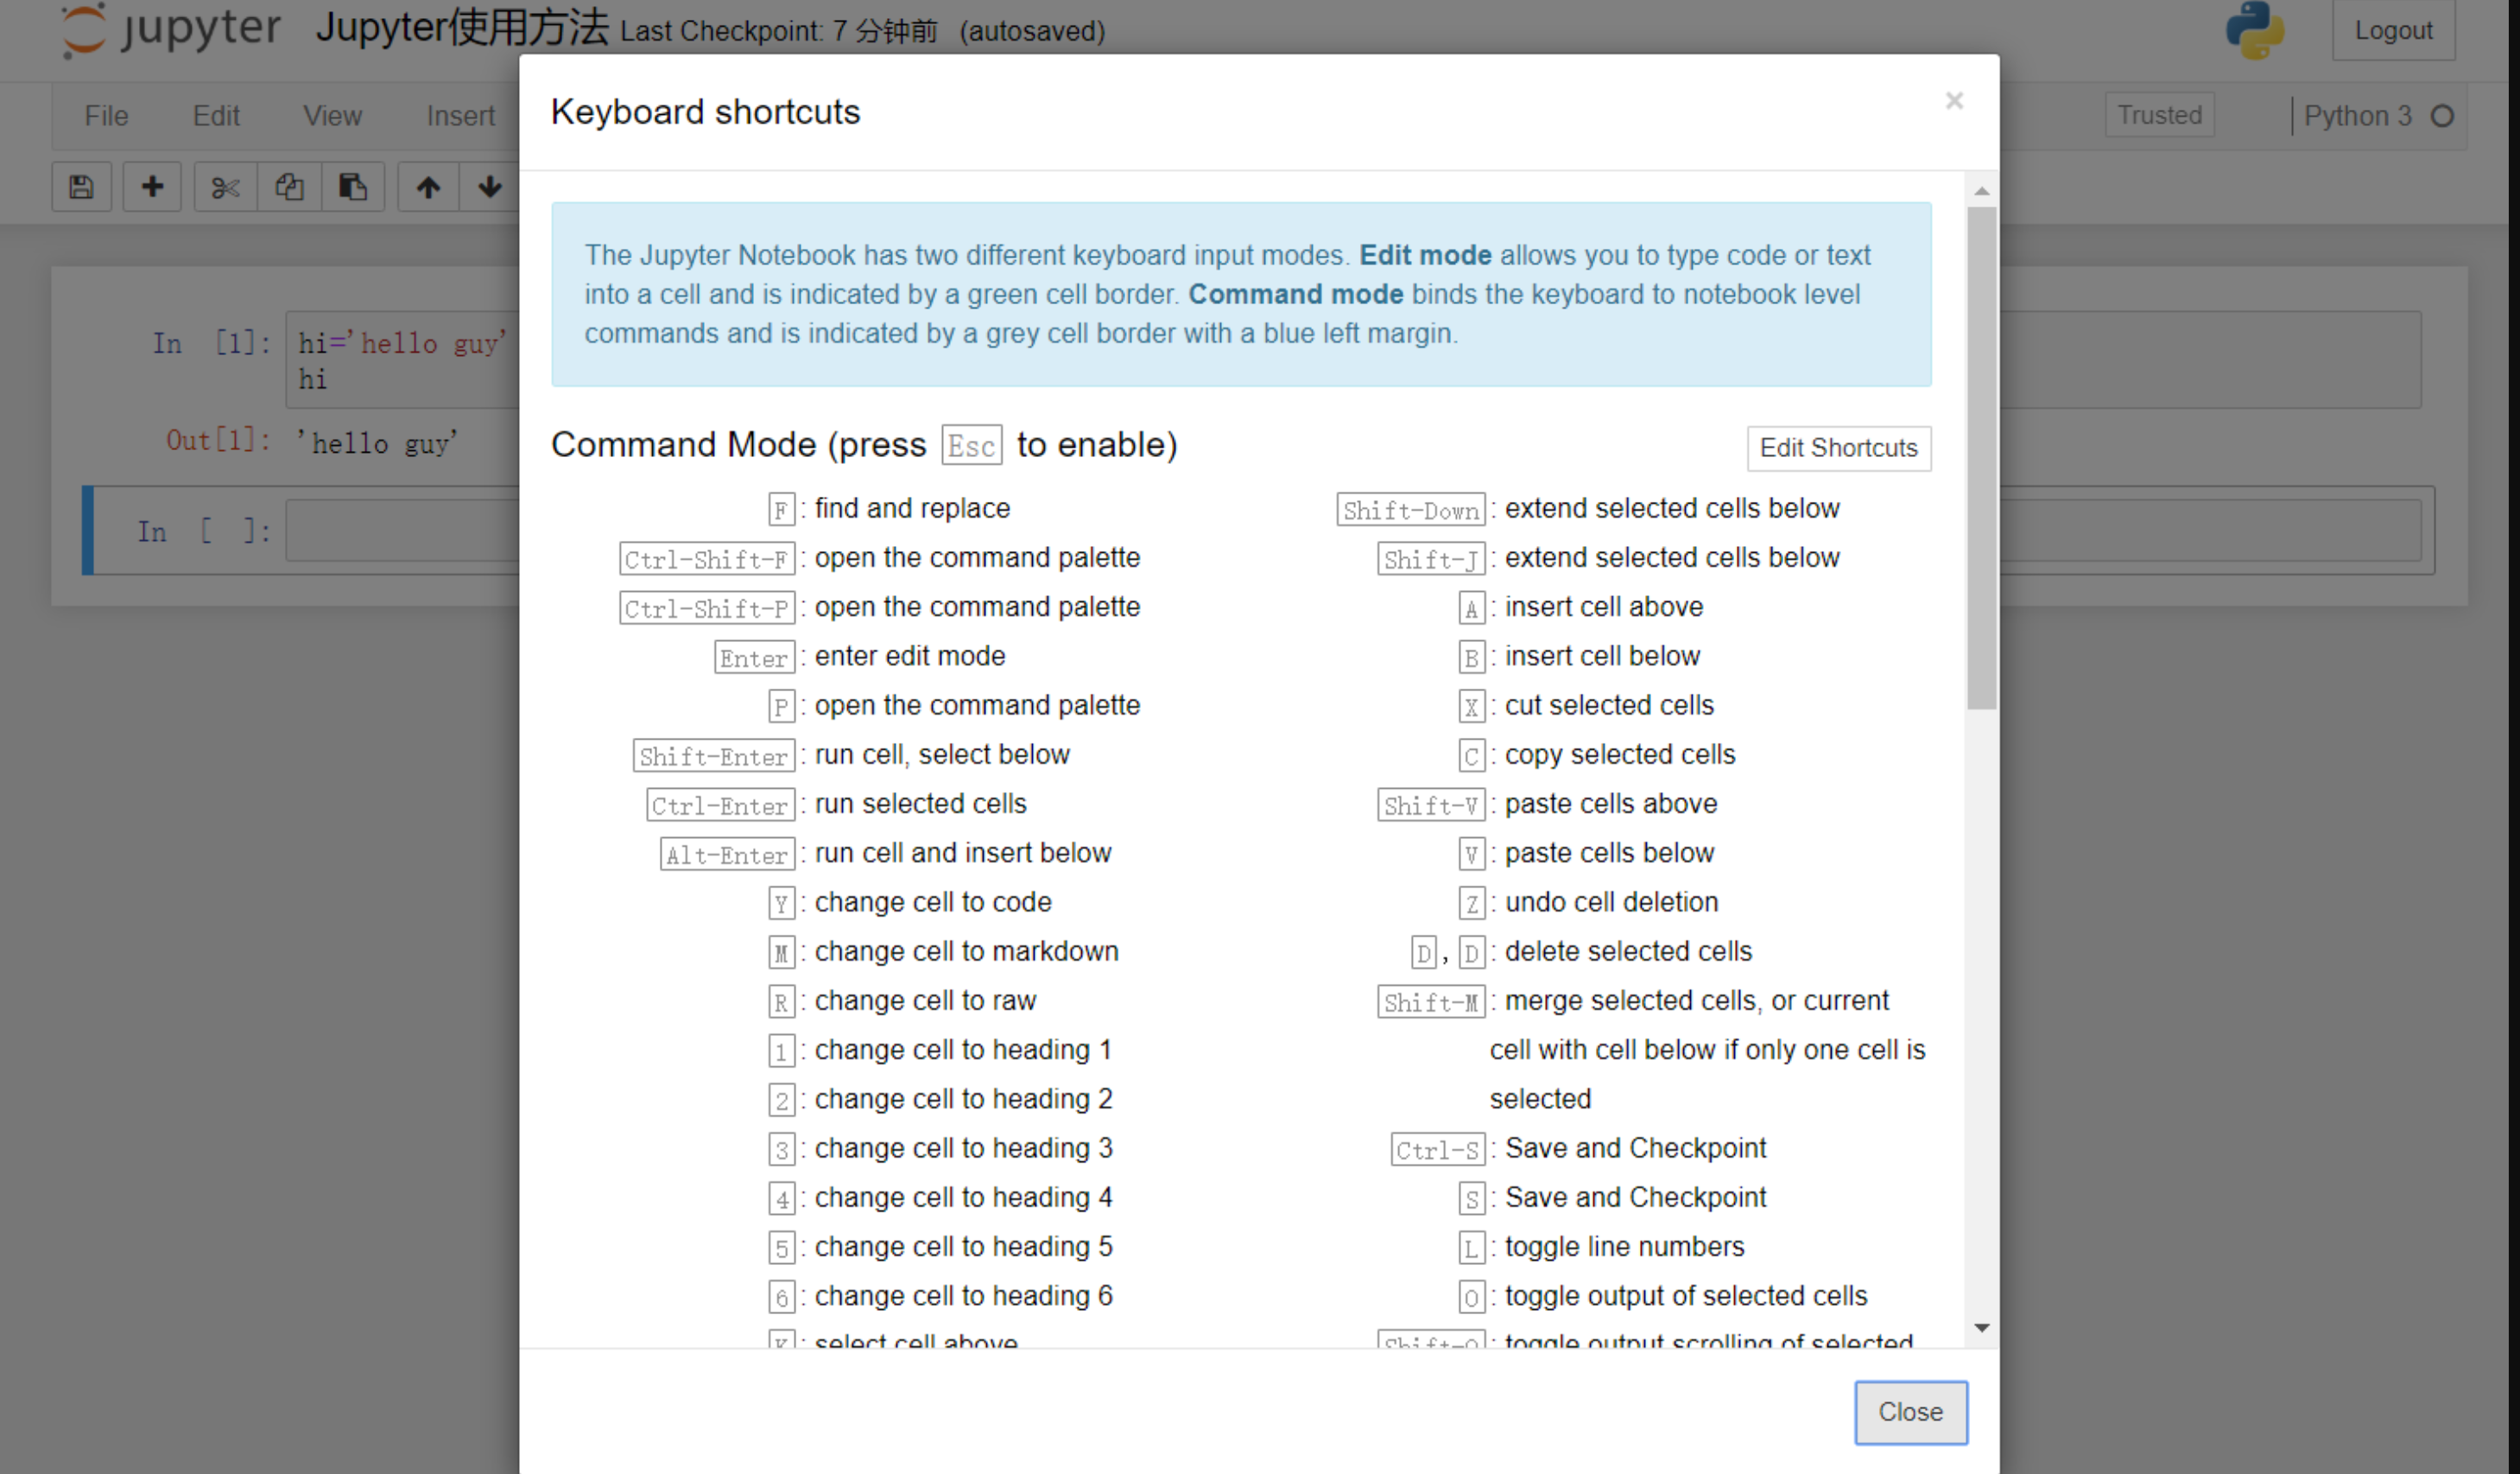2520x1474 pixels.
Task: Click the copy selected cells icon
Action: pos(290,187)
